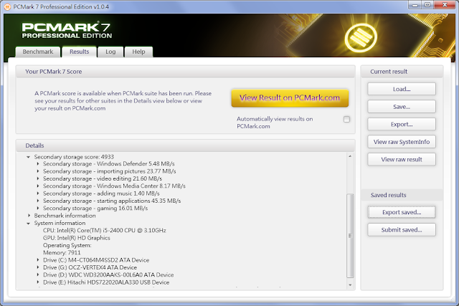This screenshot has width=459, height=306.
Task: Click the Details vertical scrollbar thumb
Action: pos(350,236)
